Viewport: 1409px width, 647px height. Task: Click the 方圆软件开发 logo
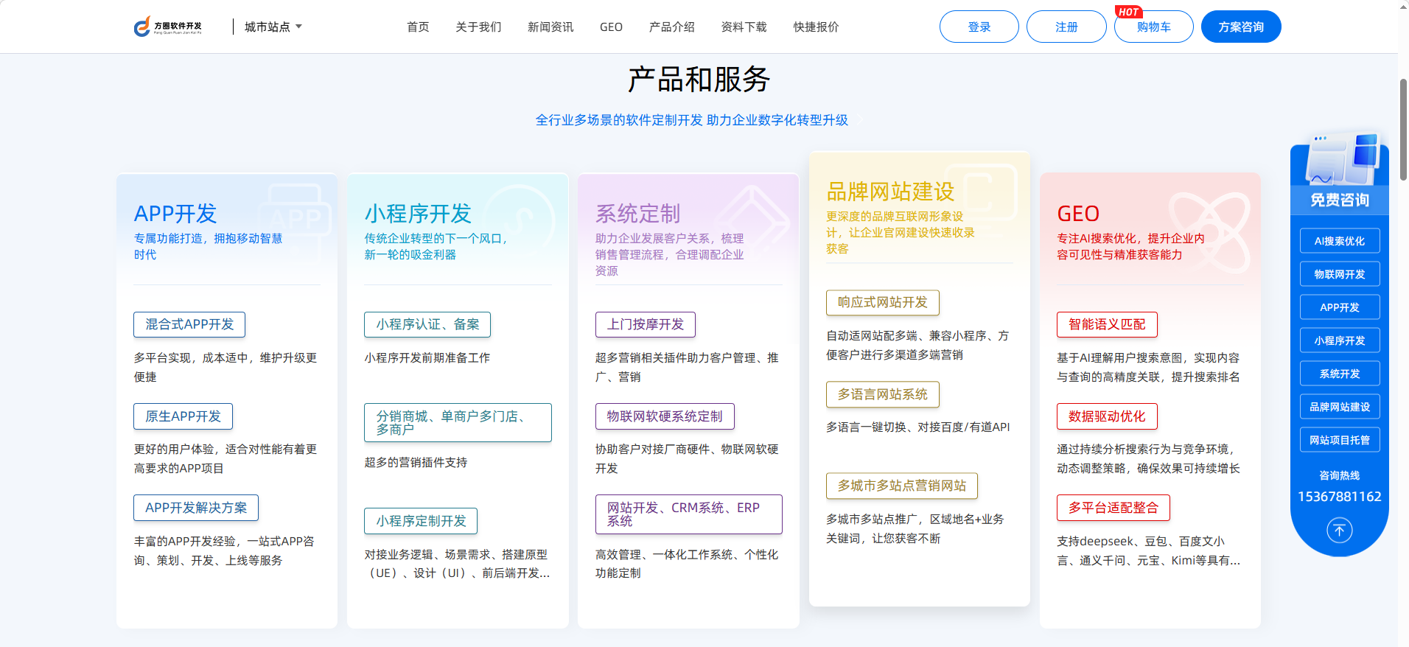[167, 27]
